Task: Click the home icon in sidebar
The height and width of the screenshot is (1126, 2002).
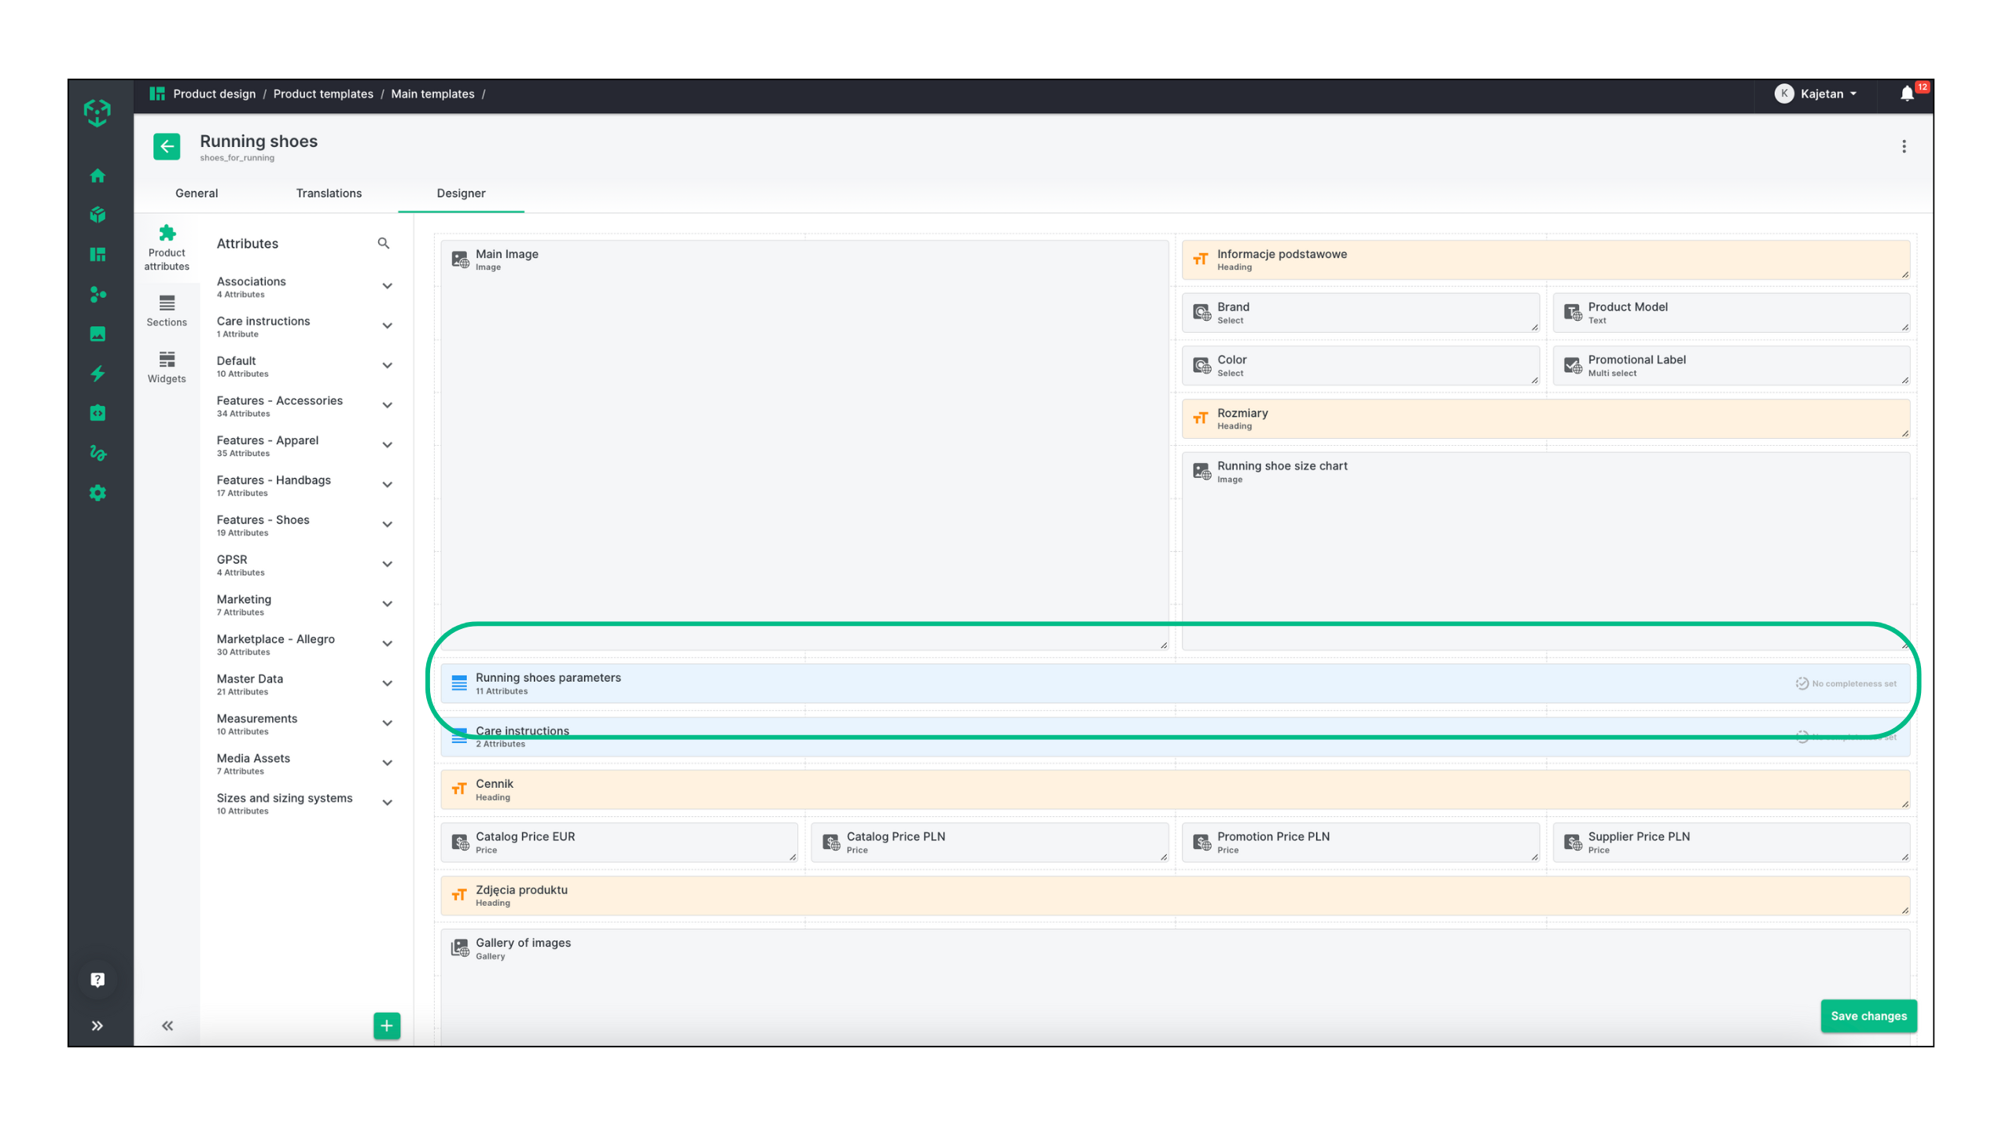Action: (98, 175)
